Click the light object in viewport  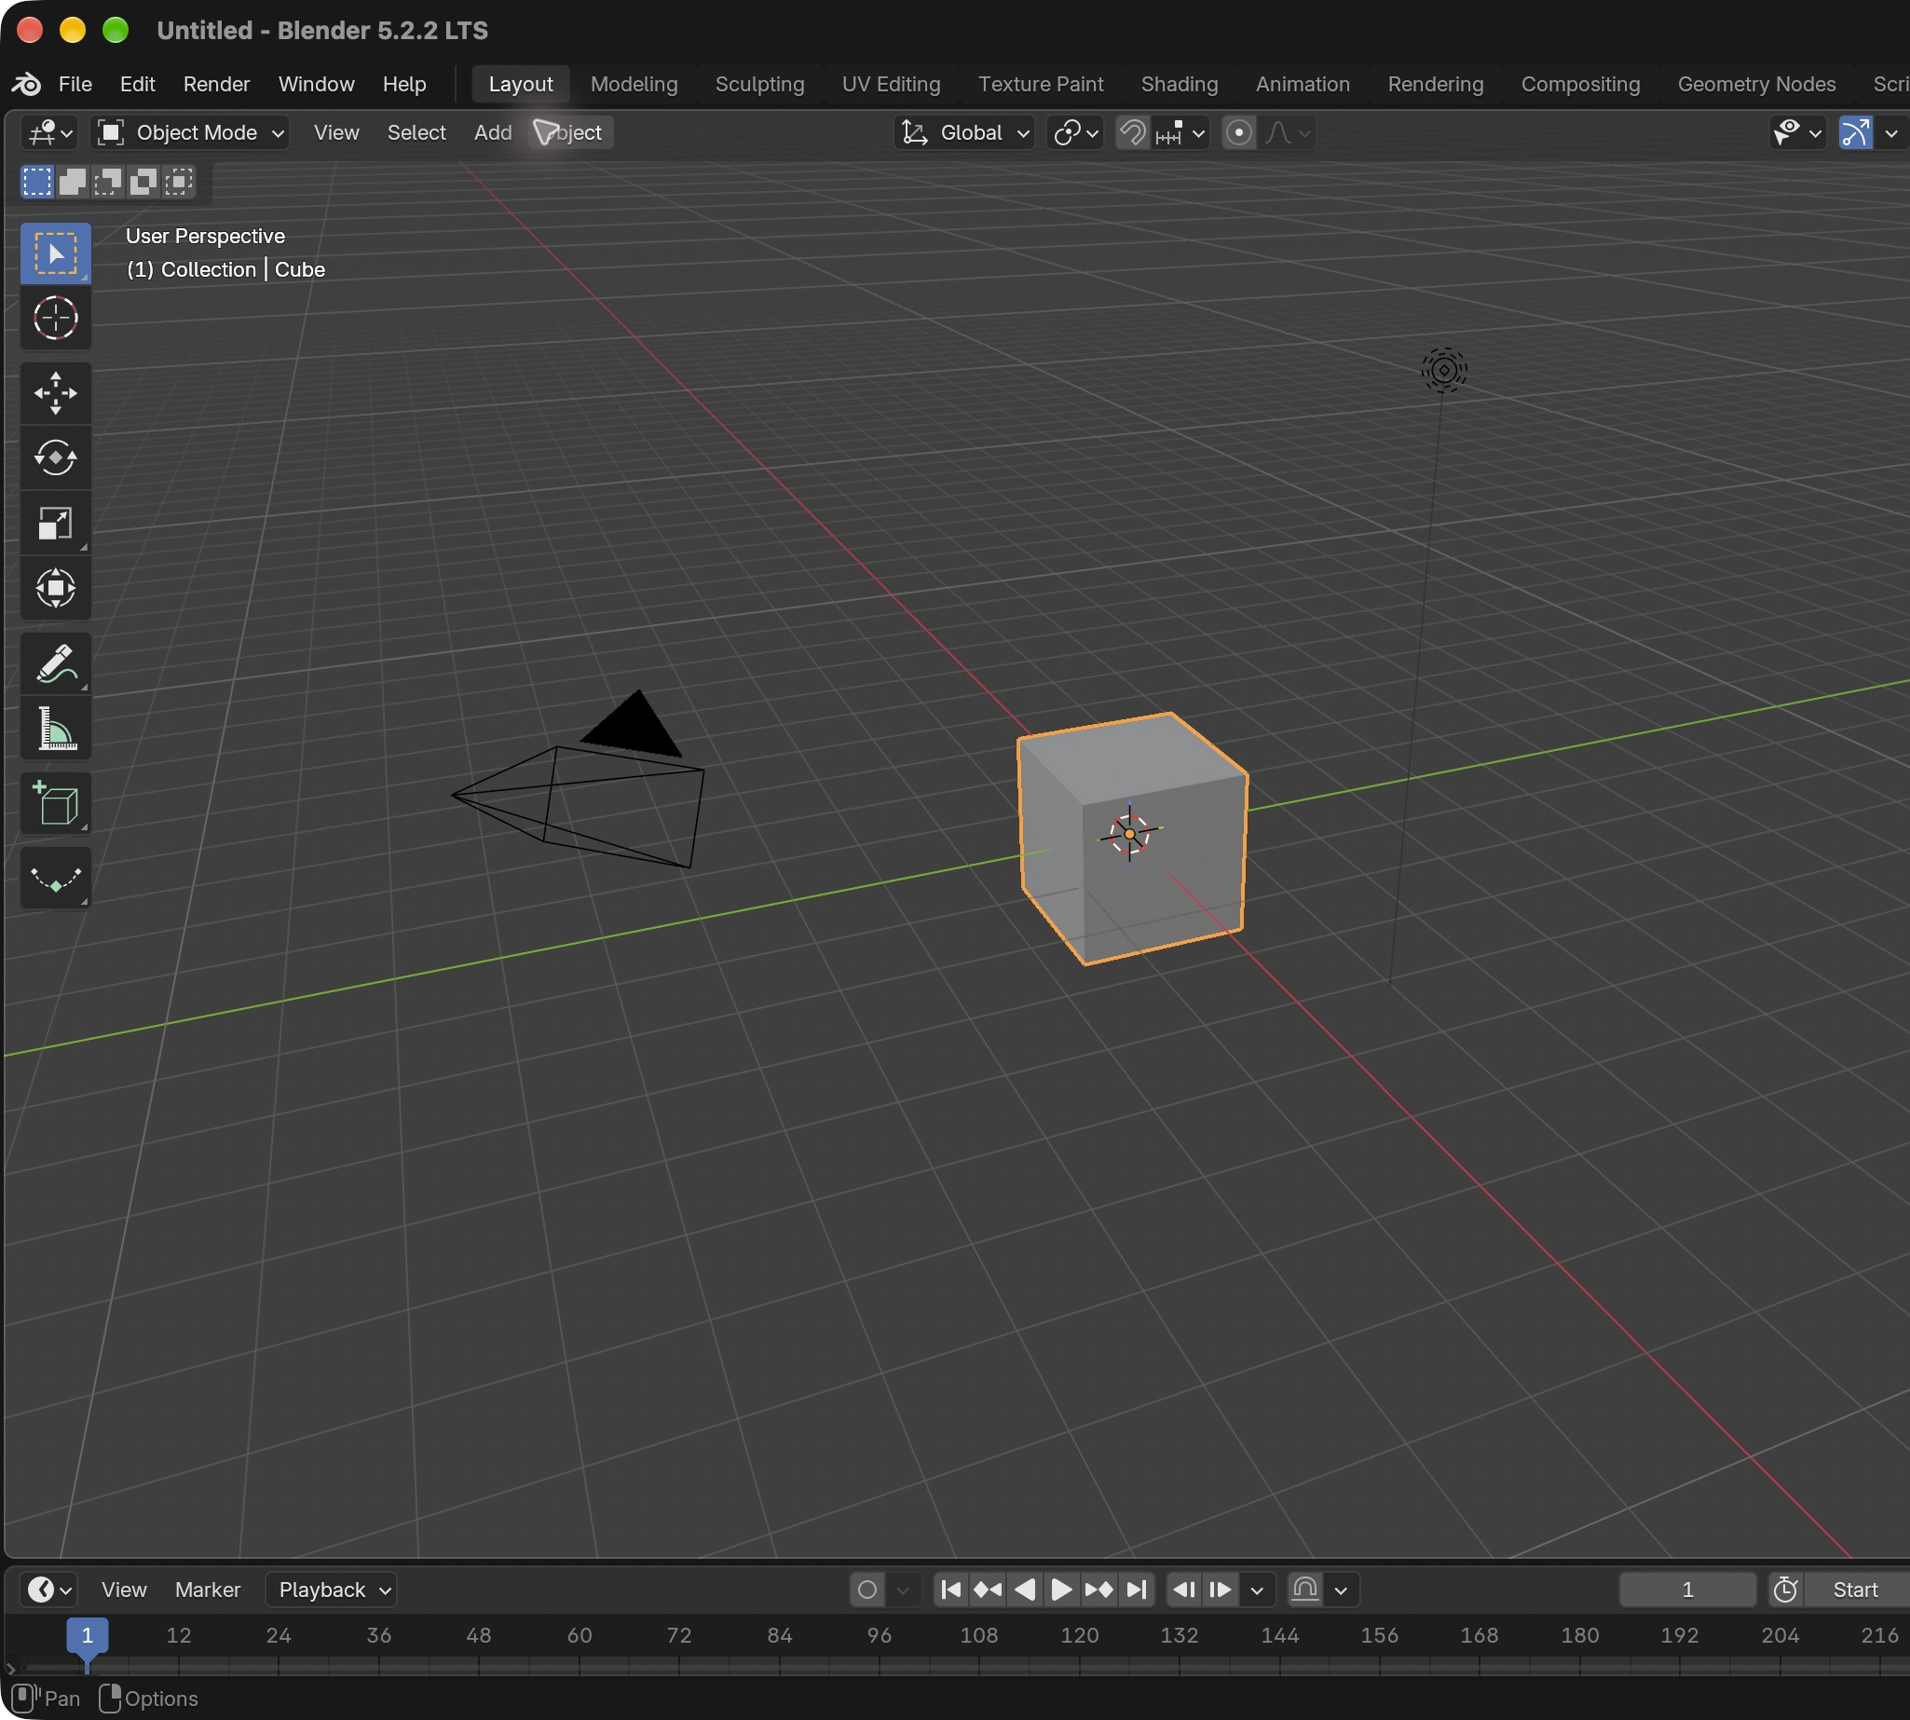coord(1443,370)
